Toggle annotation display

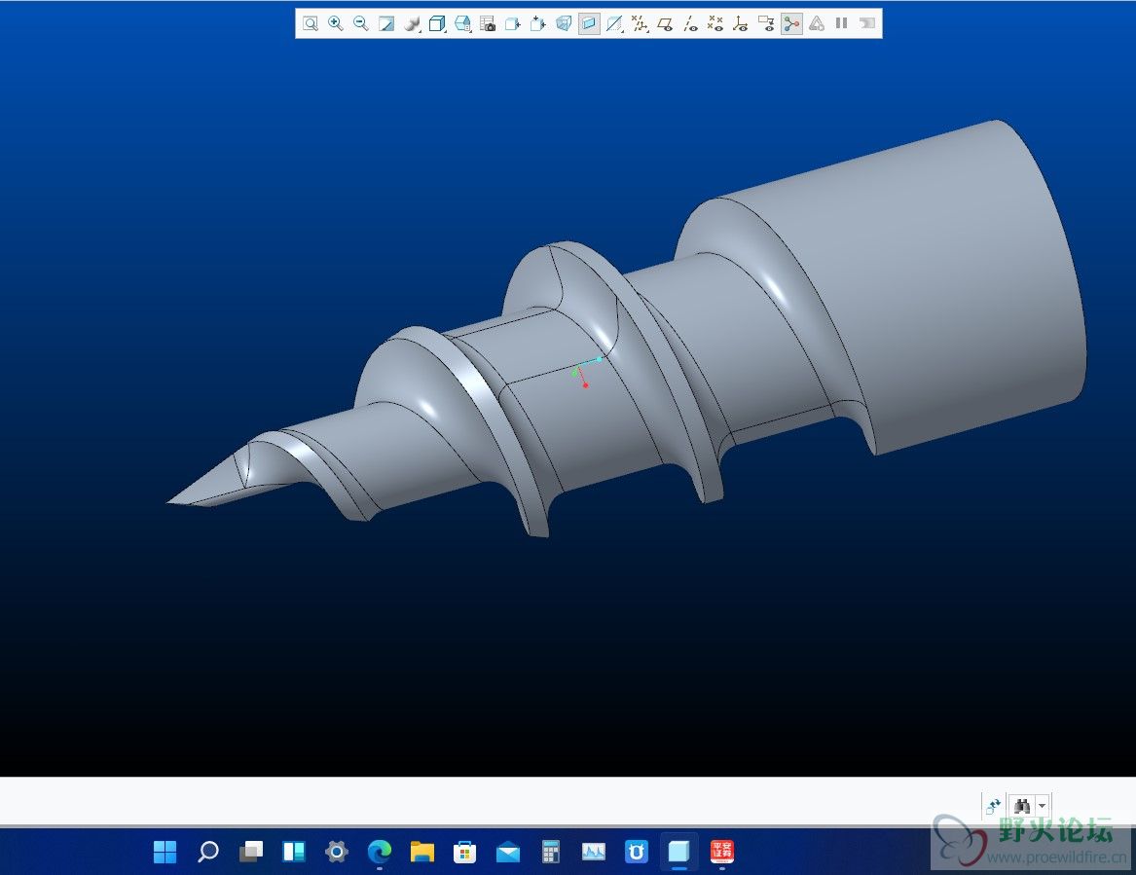click(766, 24)
